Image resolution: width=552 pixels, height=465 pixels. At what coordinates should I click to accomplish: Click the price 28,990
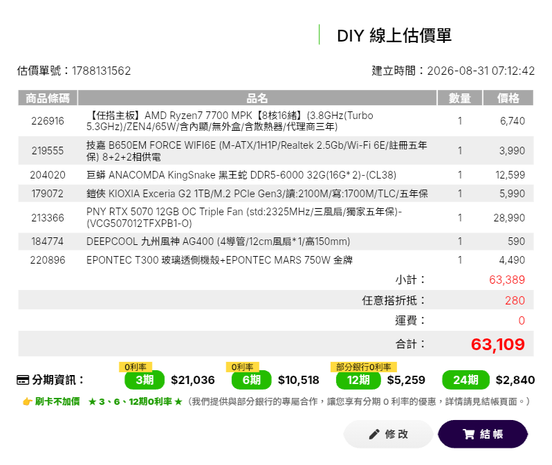point(509,218)
